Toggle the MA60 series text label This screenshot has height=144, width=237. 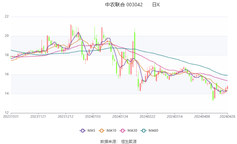(x=153, y=130)
